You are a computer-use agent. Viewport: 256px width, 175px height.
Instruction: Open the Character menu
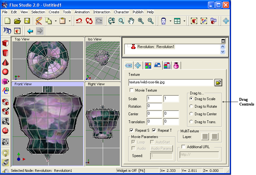click(x=121, y=12)
